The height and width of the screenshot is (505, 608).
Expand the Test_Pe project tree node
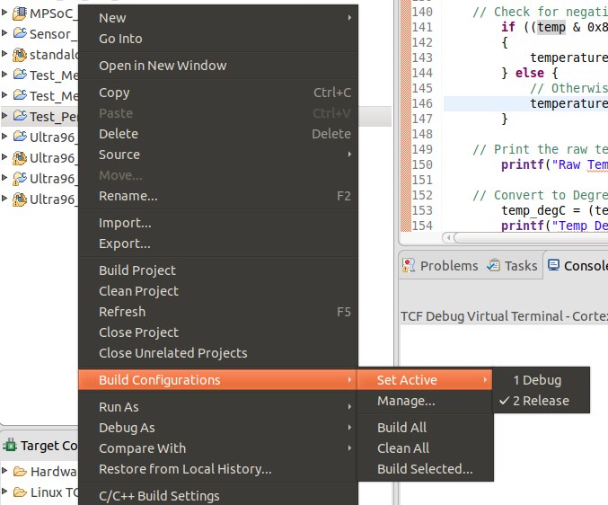[4, 116]
